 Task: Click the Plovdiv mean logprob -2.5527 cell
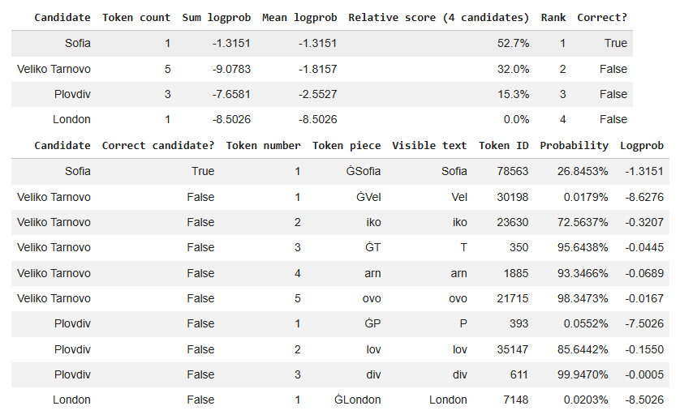(317, 94)
